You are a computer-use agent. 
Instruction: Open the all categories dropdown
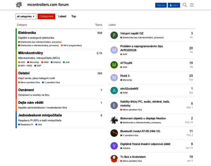26,16
